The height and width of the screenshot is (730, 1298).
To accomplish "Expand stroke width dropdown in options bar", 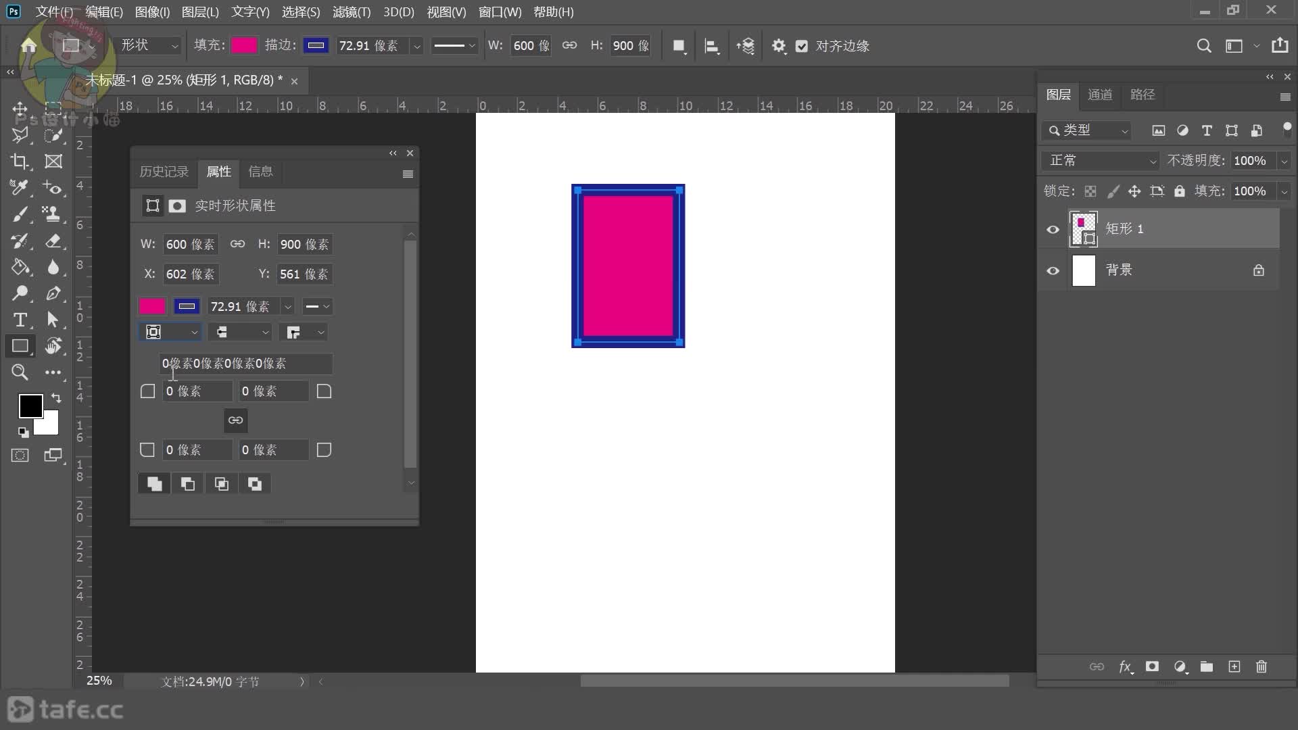I will click(417, 46).
